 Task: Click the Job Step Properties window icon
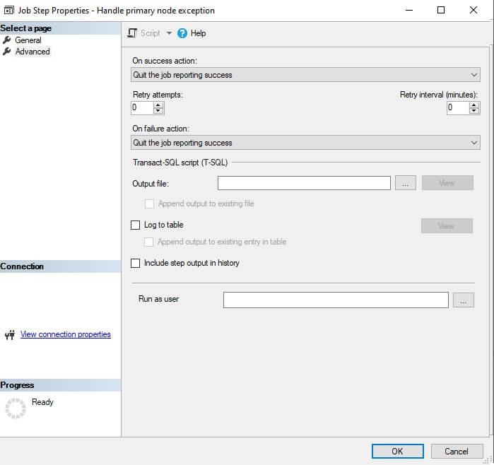[x=9, y=11]
